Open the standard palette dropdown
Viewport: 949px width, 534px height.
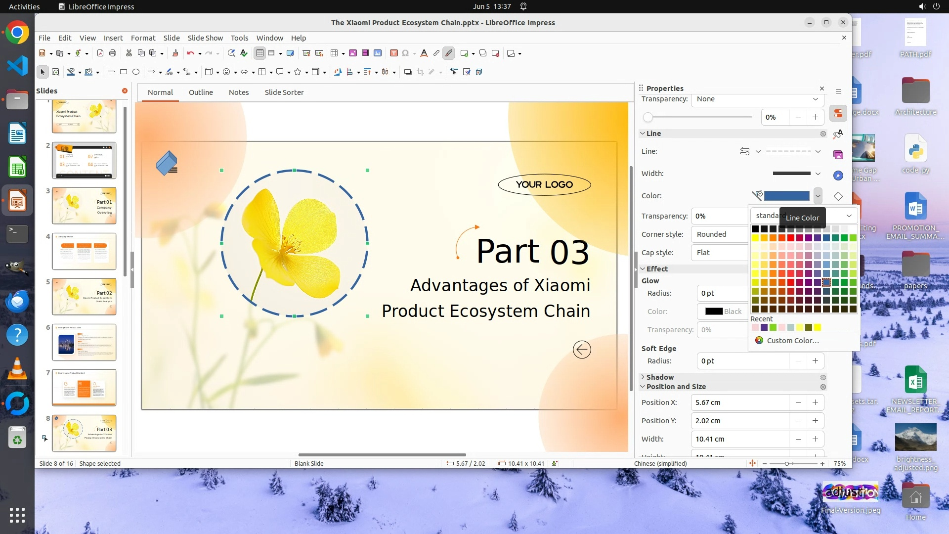[849, 216]
